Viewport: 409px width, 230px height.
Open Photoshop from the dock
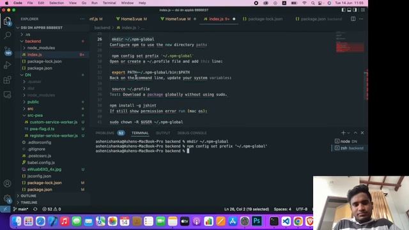[257, 221]
